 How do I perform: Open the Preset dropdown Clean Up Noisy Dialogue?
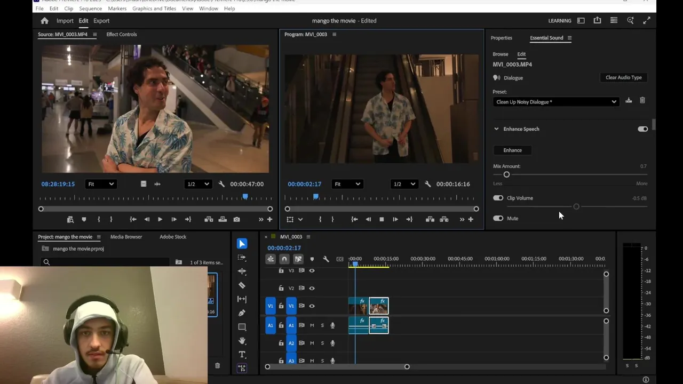pyautogui.click(x=555, y=102)
